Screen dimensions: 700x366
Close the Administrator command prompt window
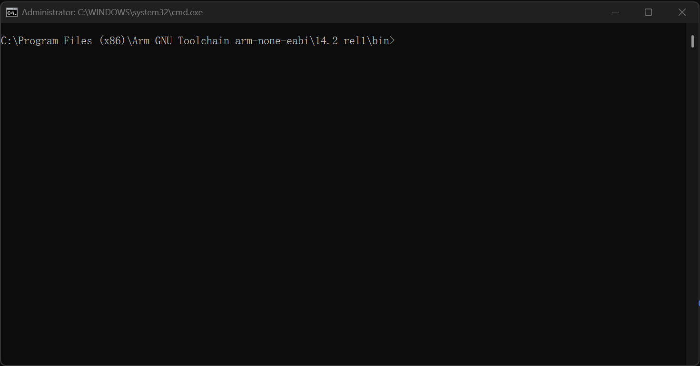(682, 12)
